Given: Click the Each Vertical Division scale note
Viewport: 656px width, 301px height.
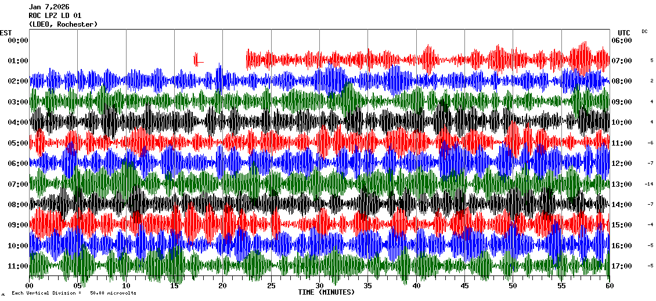Looking at the screenshot, I should click(74, 293).
